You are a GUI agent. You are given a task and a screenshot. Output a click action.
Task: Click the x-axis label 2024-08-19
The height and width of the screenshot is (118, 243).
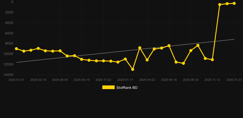pos(82,80)
